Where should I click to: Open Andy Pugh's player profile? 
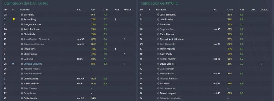tap(166, 54)
